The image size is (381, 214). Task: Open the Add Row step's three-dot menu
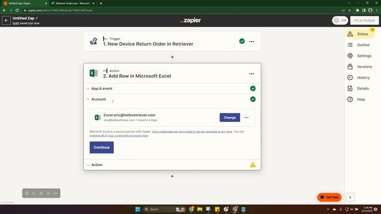251,74
